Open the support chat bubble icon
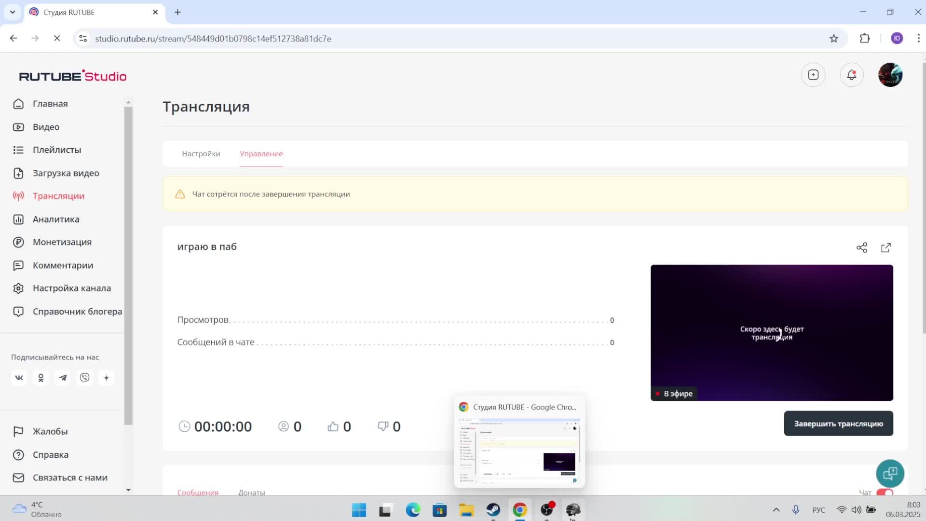The height and width of the screenshot is (521, 926). [890, 474]
